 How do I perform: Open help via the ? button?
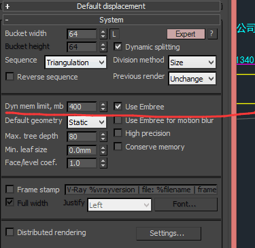[211, 34]
